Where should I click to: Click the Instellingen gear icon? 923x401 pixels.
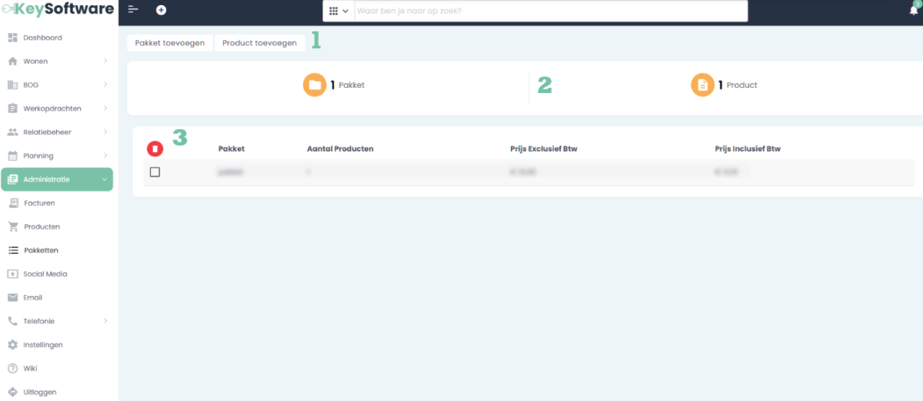[x=12, y=345]
